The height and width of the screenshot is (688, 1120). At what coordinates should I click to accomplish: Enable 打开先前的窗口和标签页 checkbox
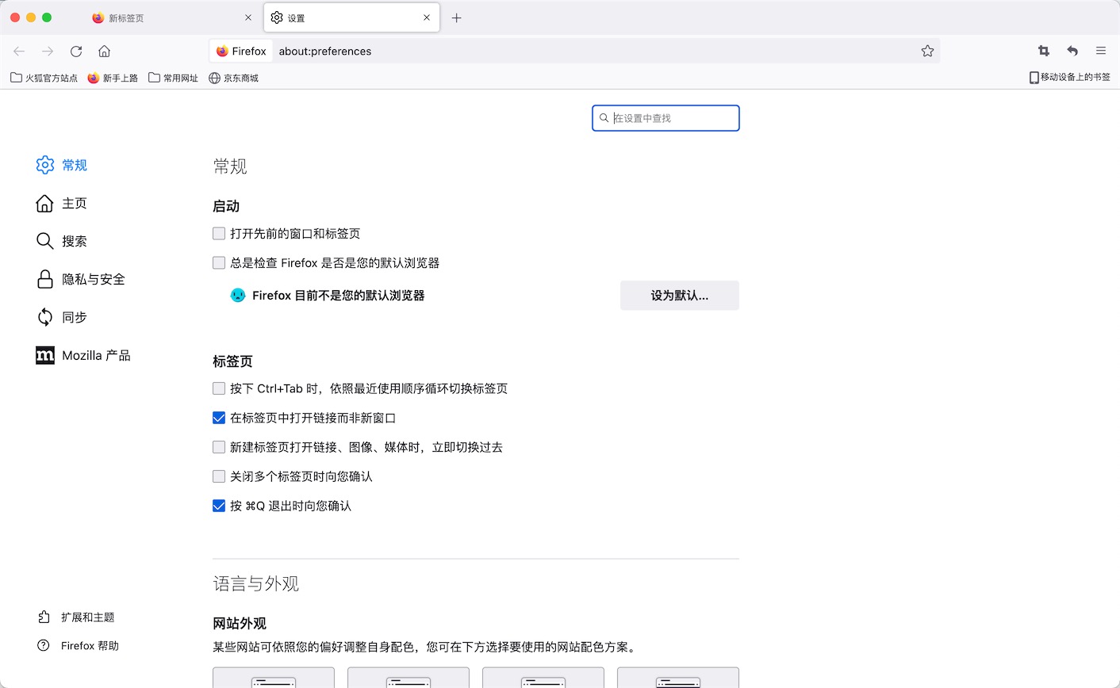click(219, 233)
